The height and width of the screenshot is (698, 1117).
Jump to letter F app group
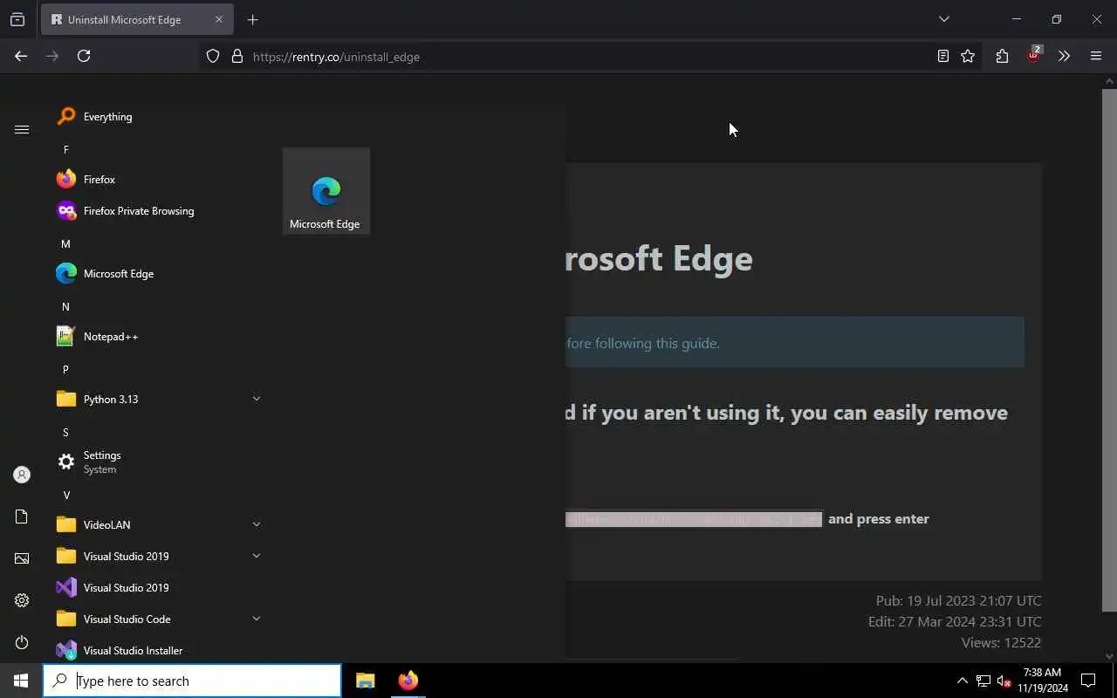(x=65, y=149)
